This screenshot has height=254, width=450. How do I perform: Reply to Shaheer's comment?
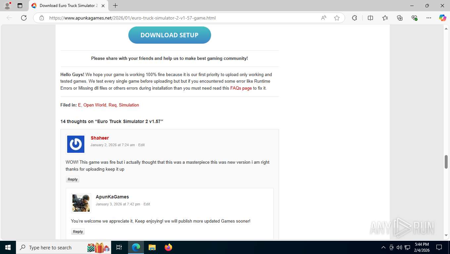72,179
